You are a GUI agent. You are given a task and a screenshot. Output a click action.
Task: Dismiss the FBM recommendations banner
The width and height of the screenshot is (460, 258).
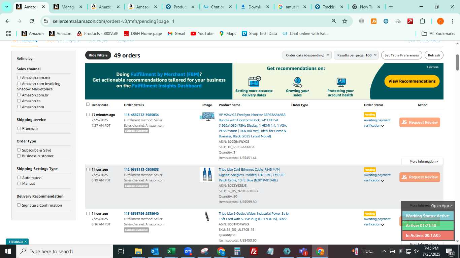[x=433, y=67]
